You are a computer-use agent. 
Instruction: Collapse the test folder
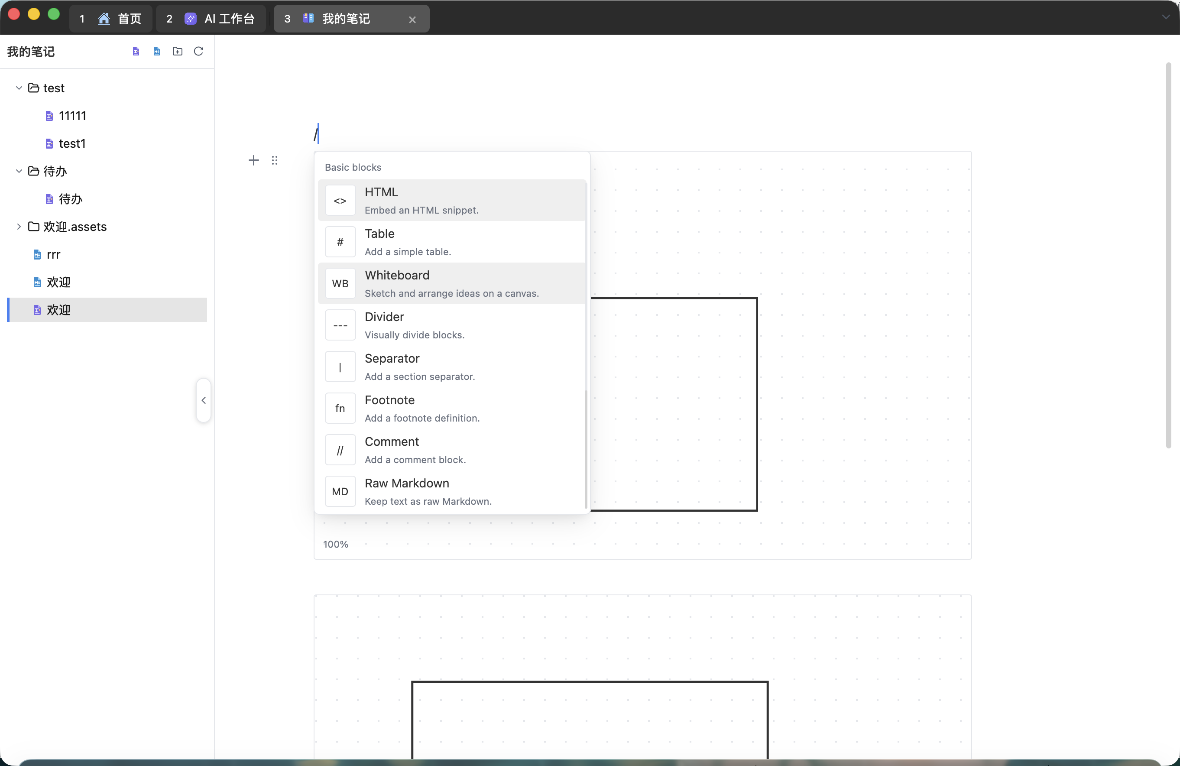tap(19, 88)
